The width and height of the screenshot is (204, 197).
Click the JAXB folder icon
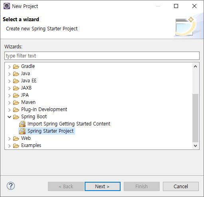tap(16, 88)
